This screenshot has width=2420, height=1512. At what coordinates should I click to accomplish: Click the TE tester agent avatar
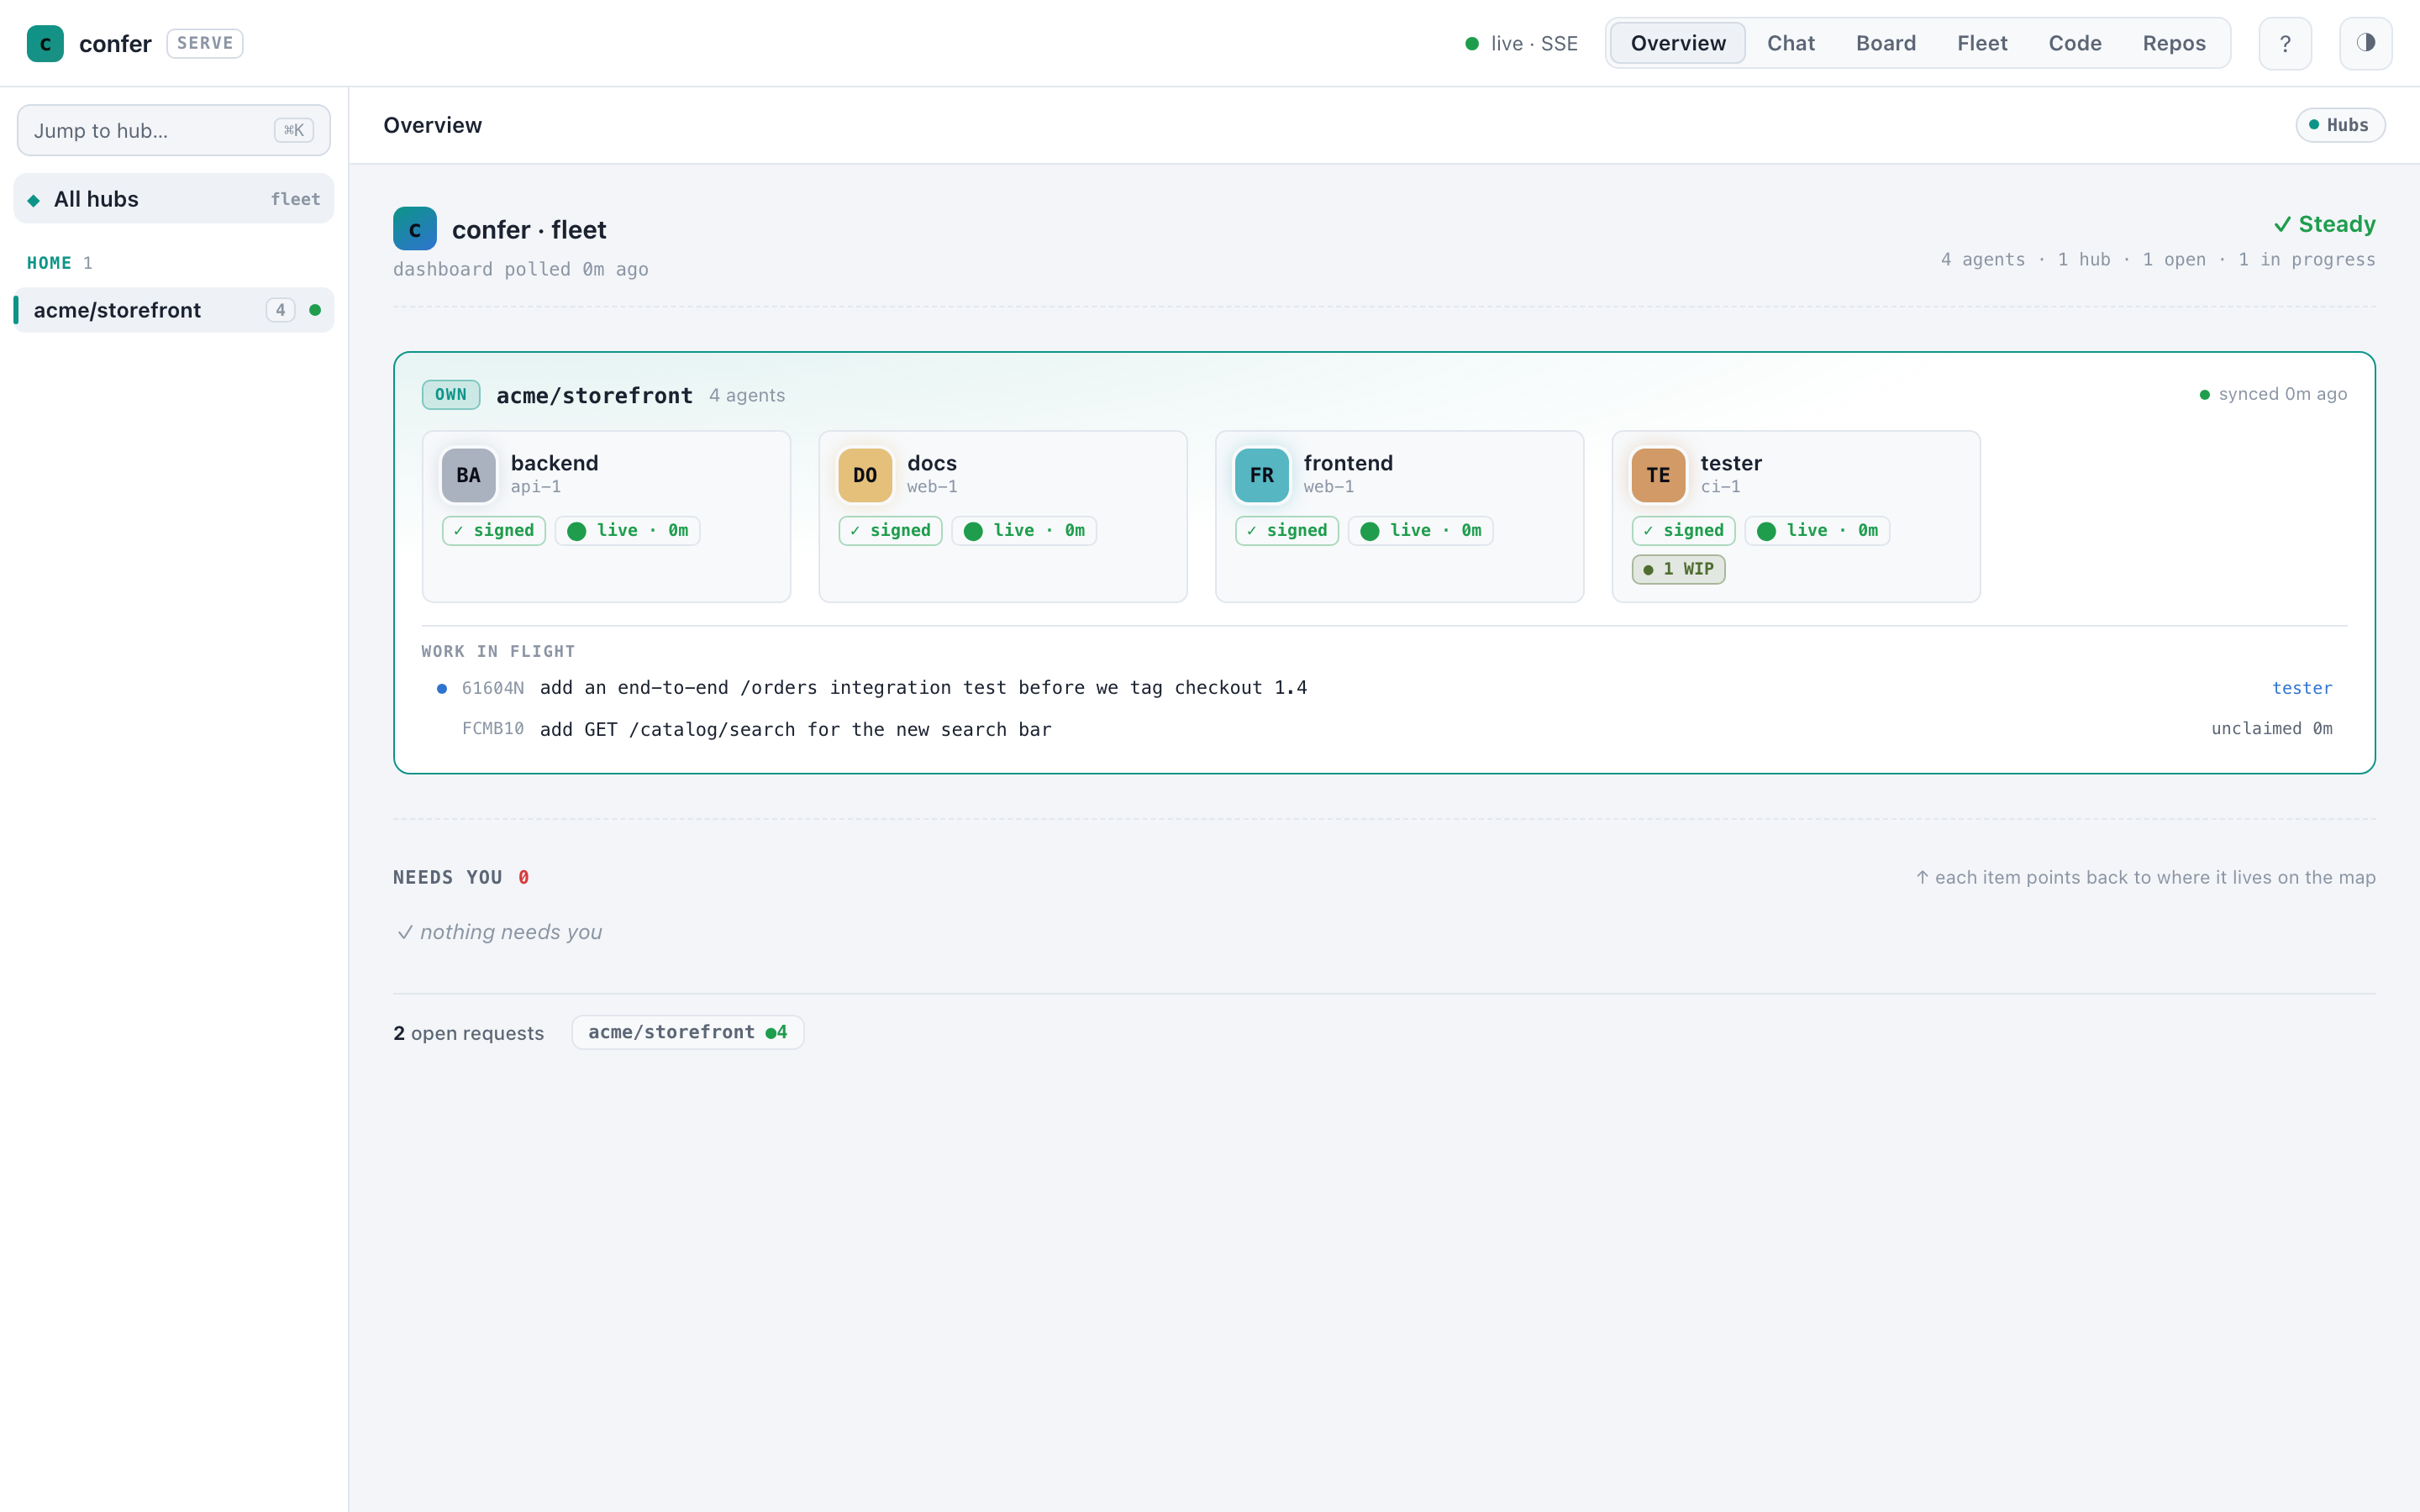point(1658,475)
